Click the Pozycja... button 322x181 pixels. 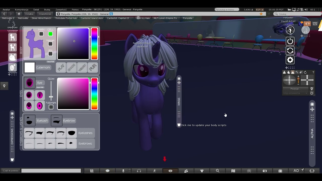click(x=295, y=89)
